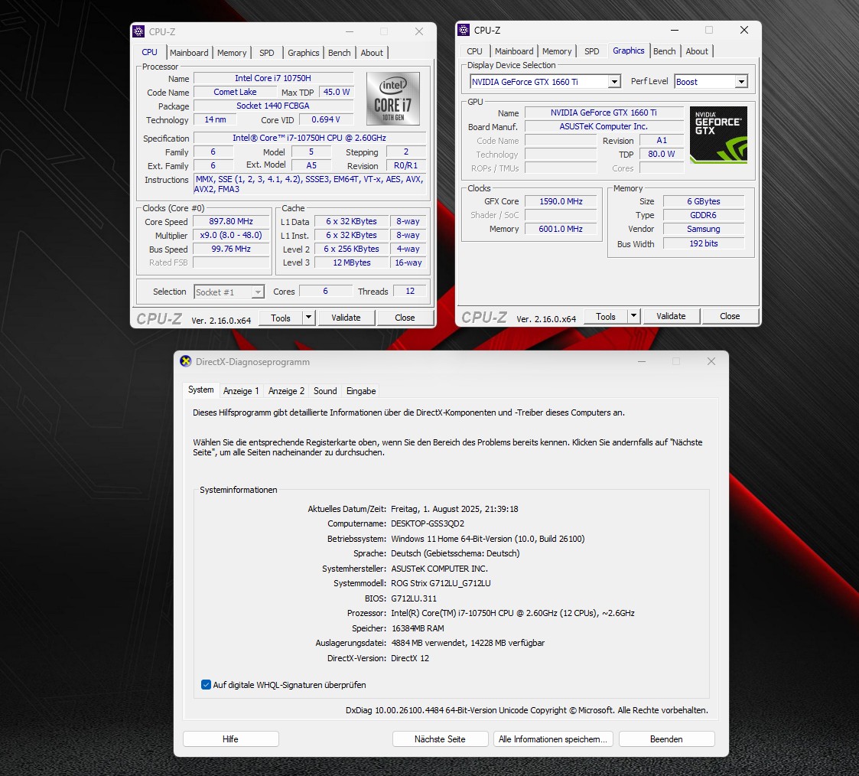This screenshot has width=859, height=776.
Task: Click the Threads value 12
Action: pos(410,291)
